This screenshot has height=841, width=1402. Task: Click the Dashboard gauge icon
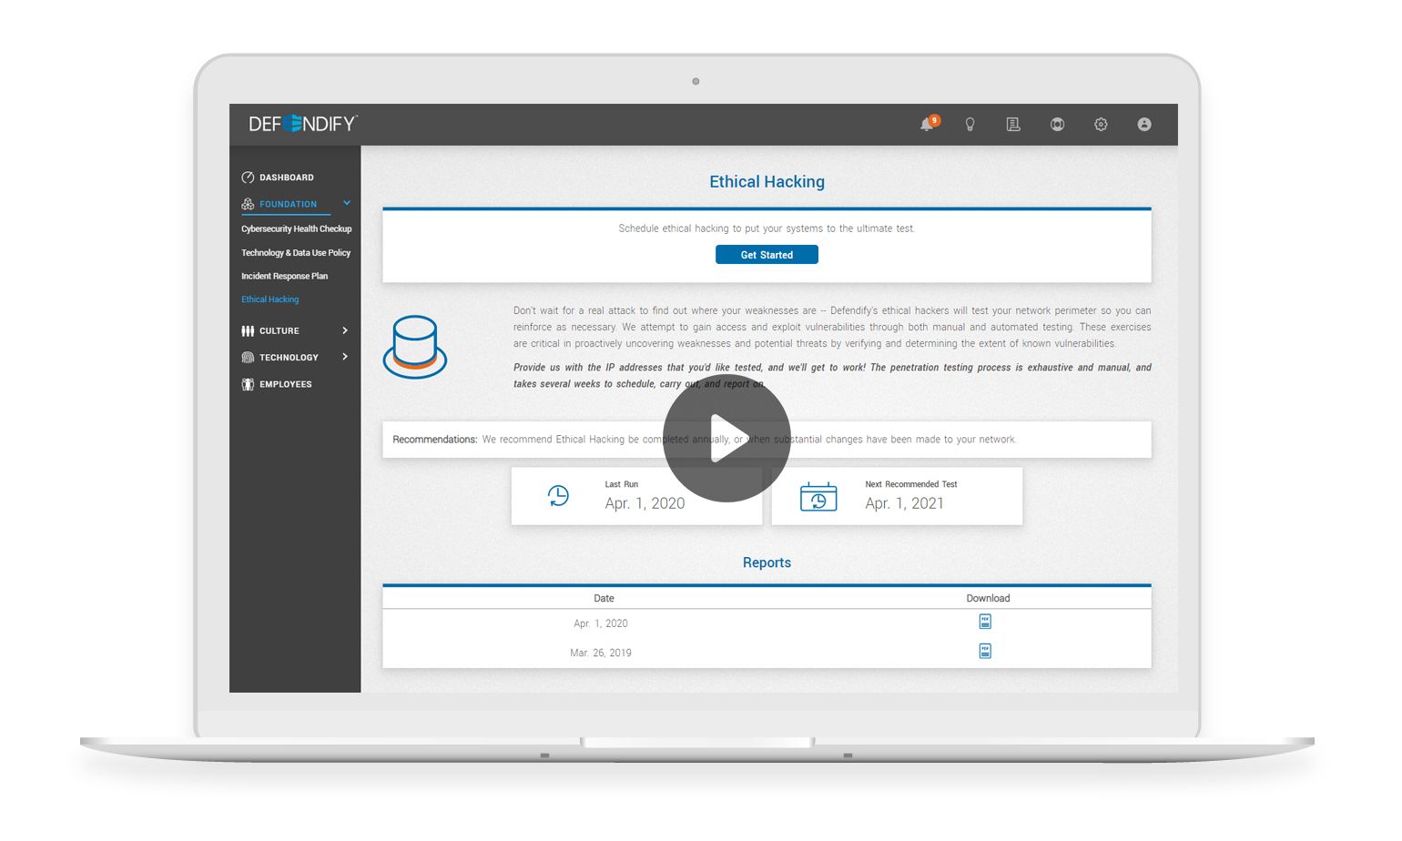(x=248, y=177)
